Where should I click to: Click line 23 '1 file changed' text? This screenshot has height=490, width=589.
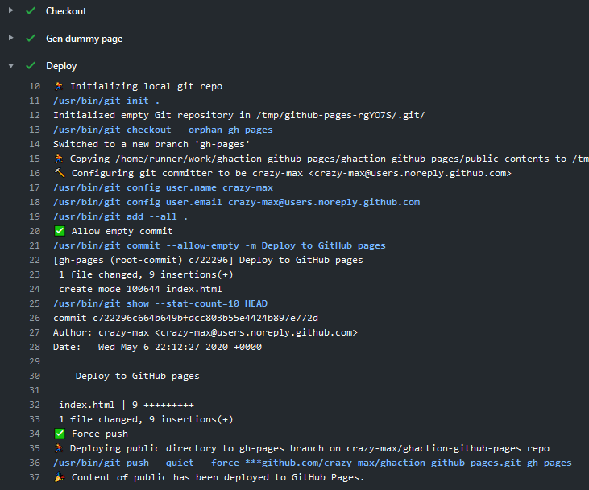coord(146,274)
